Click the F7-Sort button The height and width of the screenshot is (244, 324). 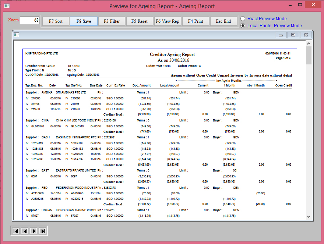click(56, 21)
